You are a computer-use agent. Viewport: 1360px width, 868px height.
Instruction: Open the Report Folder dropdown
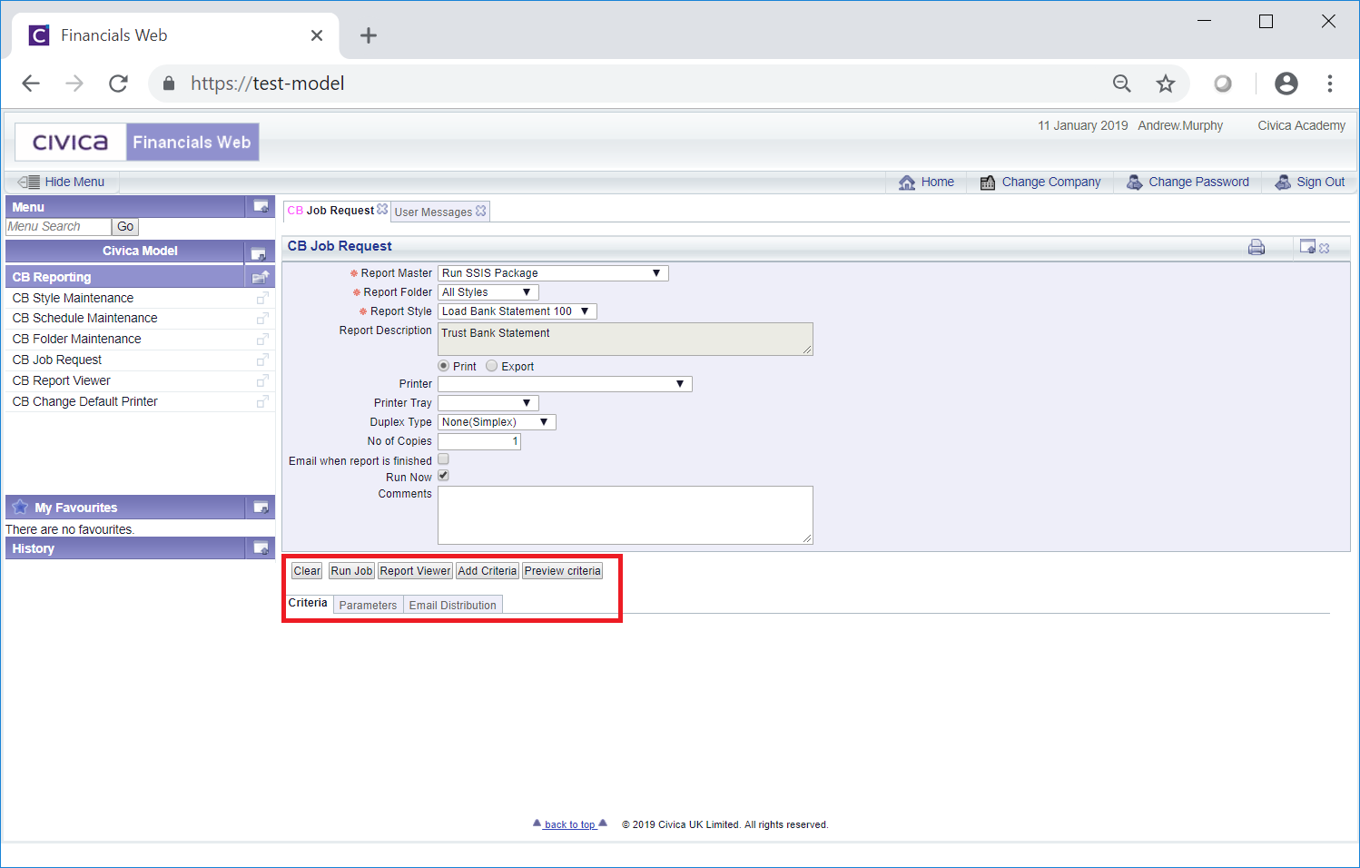[488, 292]
